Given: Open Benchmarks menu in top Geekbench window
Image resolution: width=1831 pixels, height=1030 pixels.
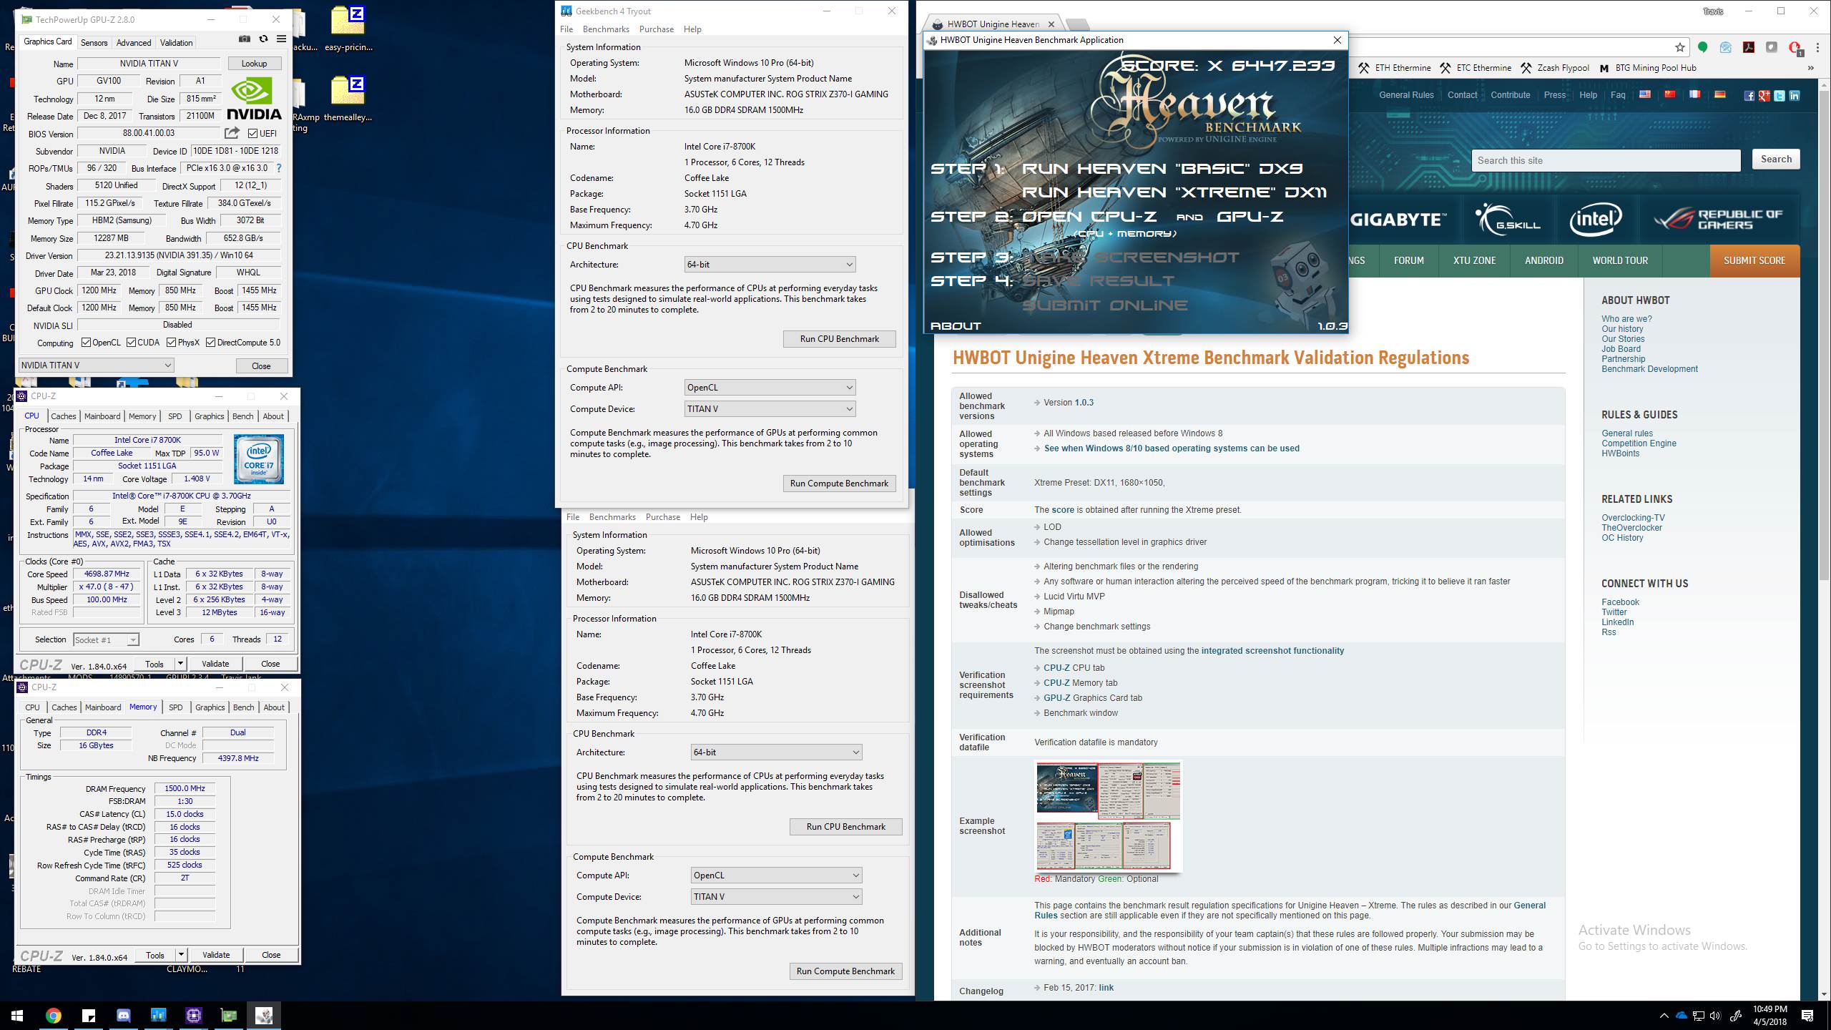Looking at the screenshot, I should 606,29.
